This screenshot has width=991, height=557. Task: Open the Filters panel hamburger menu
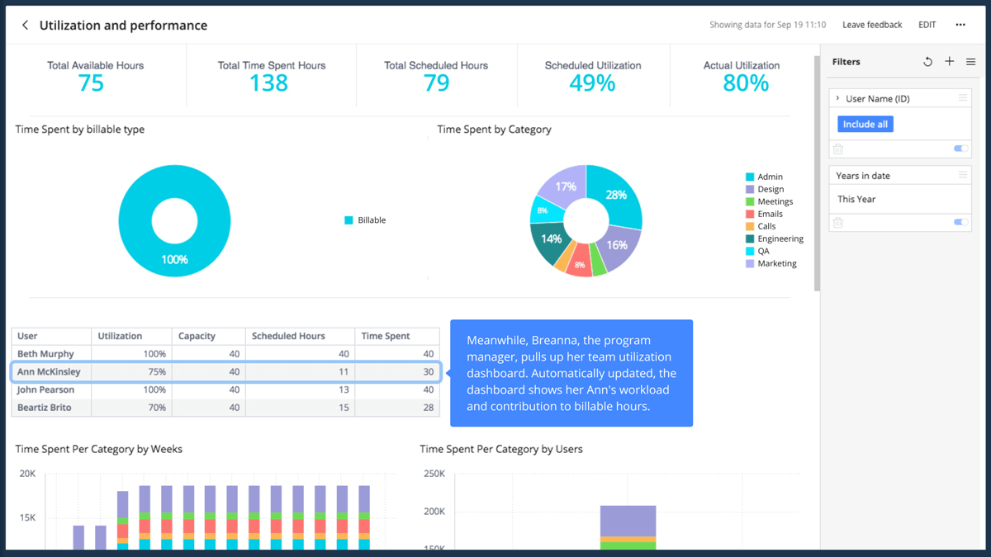click(971, 62)
